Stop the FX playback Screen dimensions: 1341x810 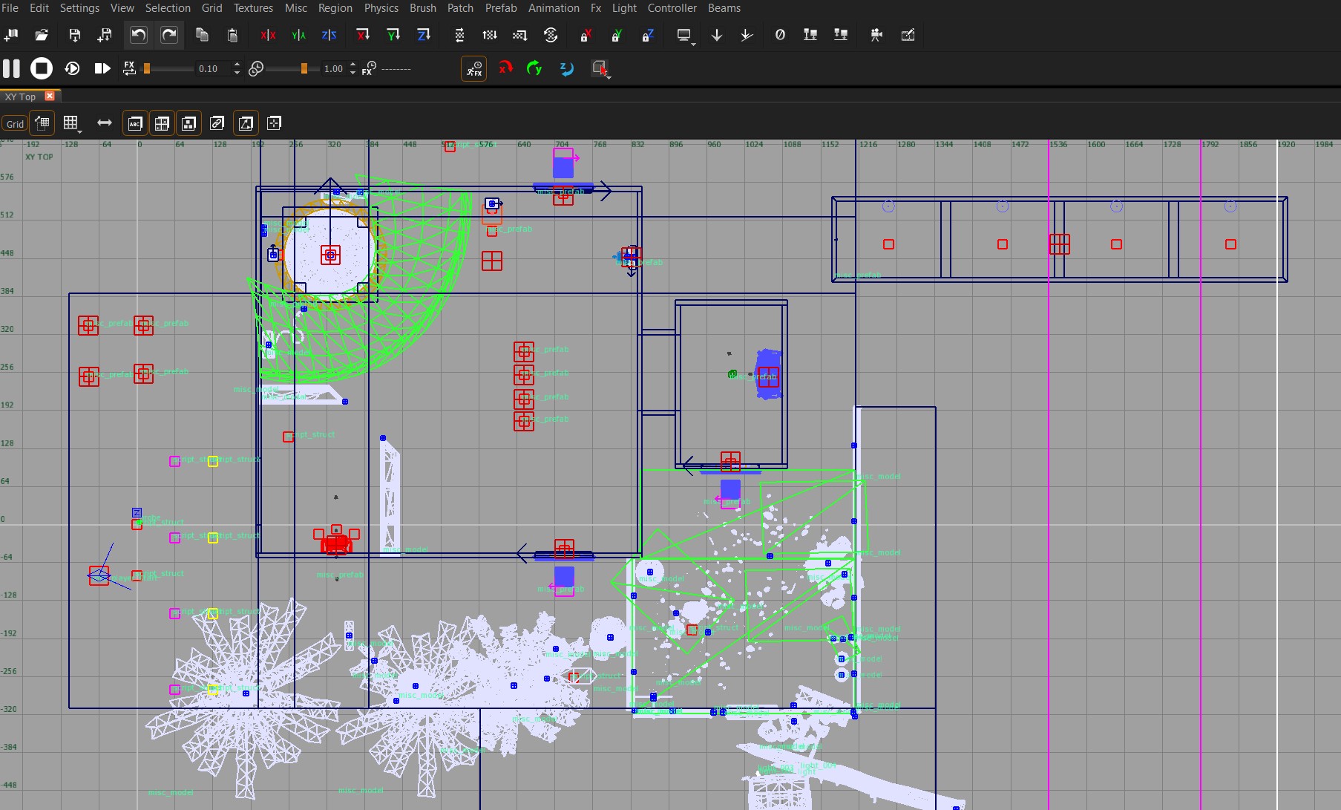point(42,68)
